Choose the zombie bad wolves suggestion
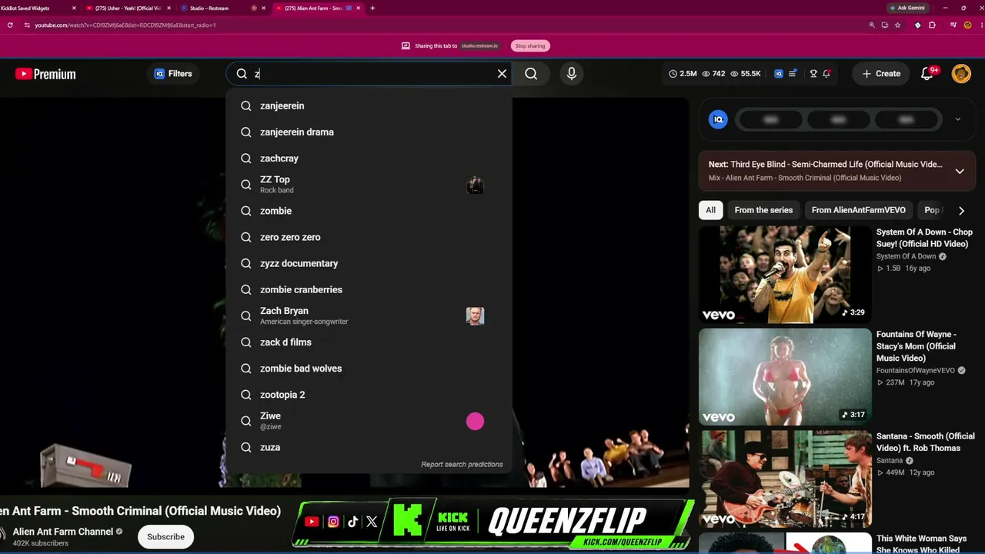This screenshot has width=985, height=554. pyautogui.click(x=369, y=369)
